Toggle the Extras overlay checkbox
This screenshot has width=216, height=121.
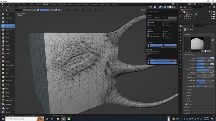click(x=148, y=32)
